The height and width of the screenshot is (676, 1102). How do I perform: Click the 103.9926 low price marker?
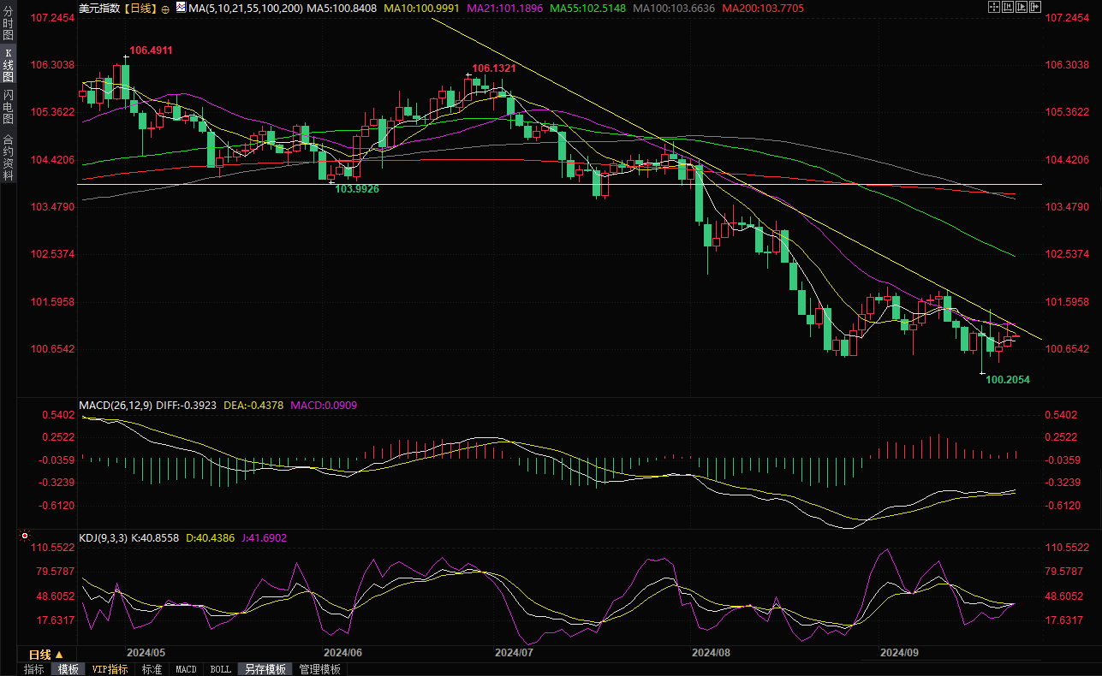coord(356,188)
